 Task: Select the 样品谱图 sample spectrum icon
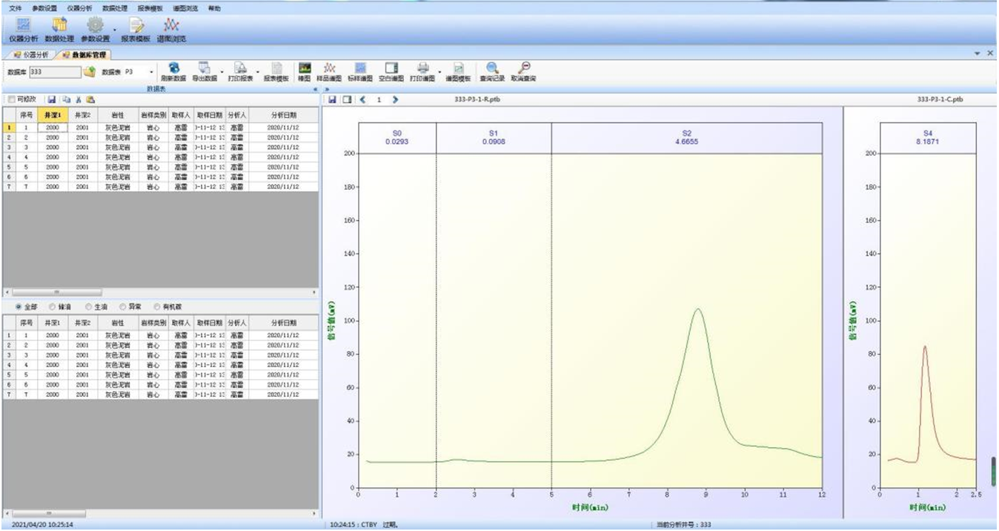(329, 68)
